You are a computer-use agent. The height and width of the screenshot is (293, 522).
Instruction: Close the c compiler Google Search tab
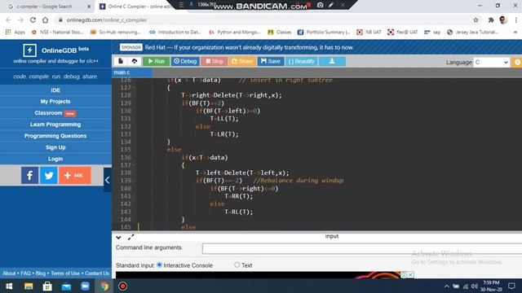[89, 7]
